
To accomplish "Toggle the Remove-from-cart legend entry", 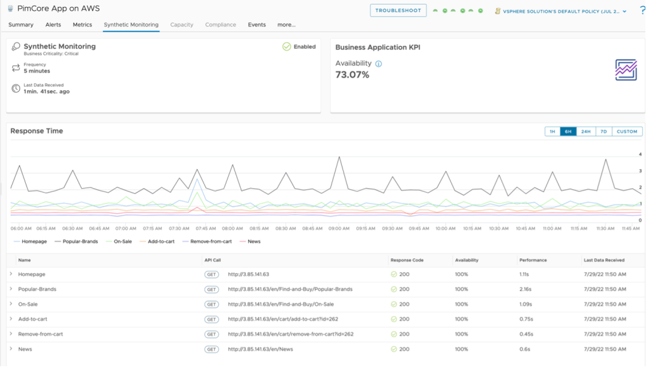I will pyautogui.click(x=207, y=242).
